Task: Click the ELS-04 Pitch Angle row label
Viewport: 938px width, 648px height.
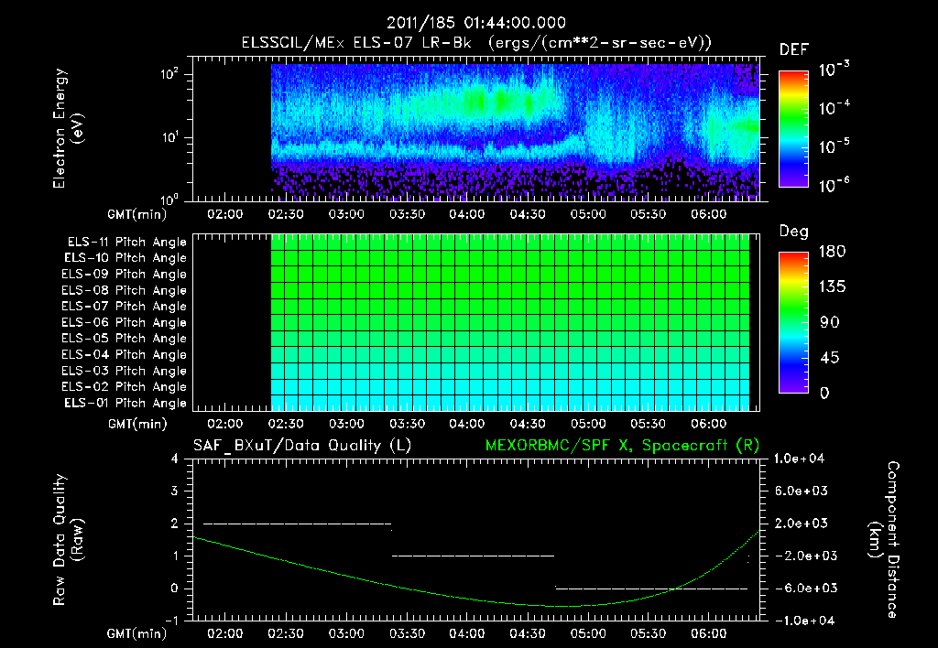Action: point(125,354)
